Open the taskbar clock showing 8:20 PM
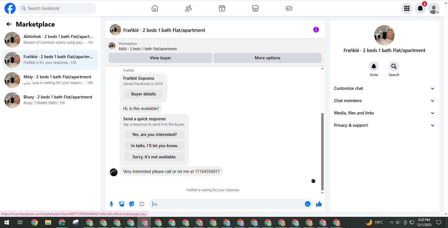 (x=424, y=222)
